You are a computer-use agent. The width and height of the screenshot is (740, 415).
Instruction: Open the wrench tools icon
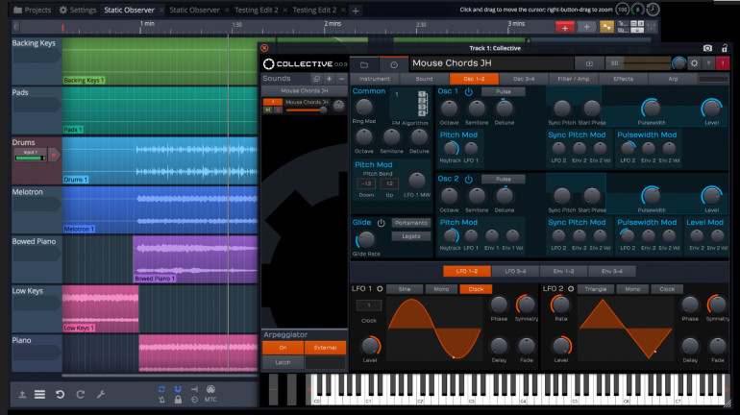coord(101,394)
